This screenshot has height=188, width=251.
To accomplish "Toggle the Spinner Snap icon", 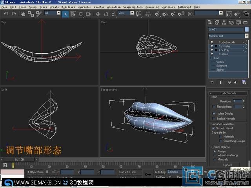I will 181,14.
